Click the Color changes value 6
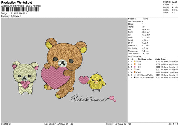The image size is (179, 126). [143, 21]
